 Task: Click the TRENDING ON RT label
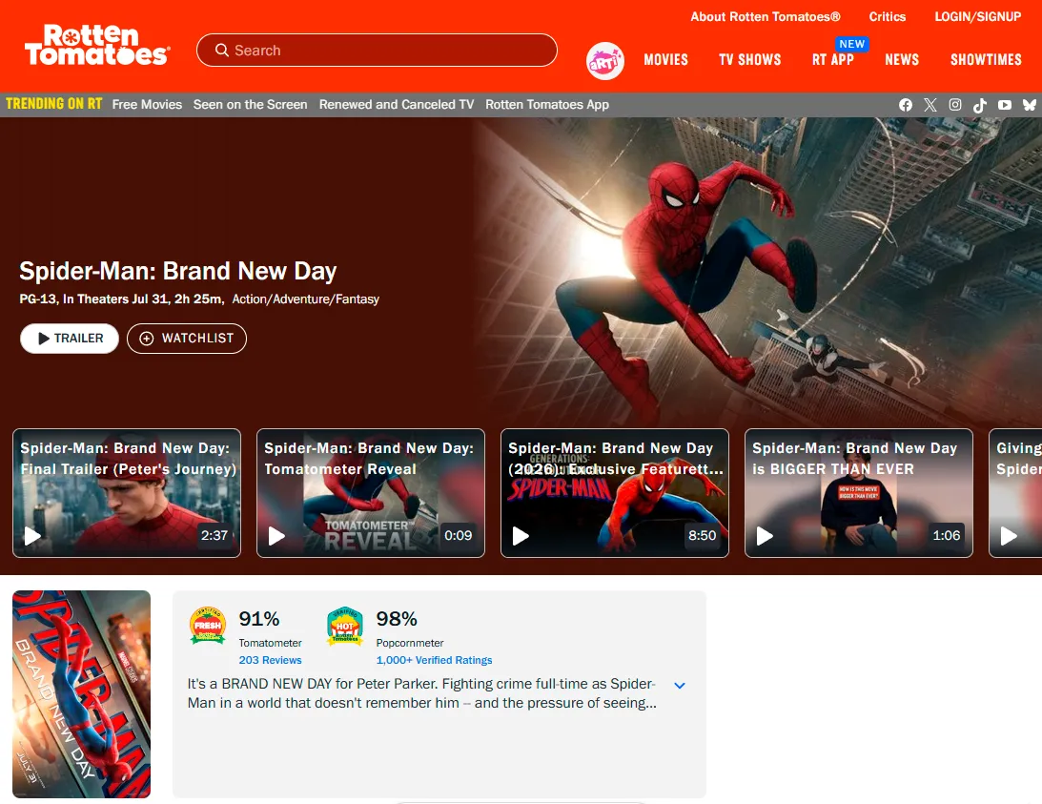click(53, 104)
